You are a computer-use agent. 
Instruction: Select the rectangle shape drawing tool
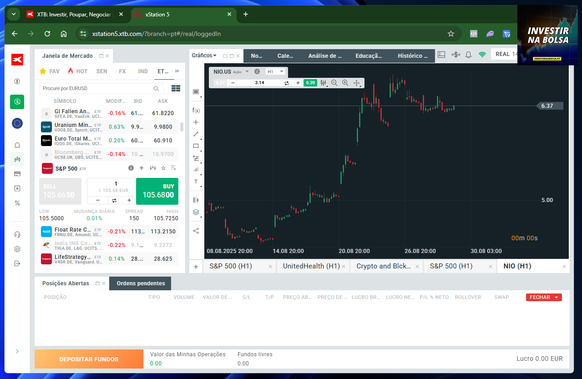[196, 146]
